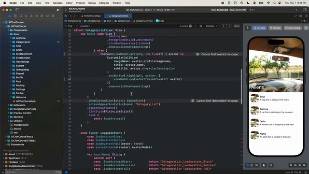The height and width of the screenshot is (174, 309).
Task: Open the Report navigator
Action: coord(53,16)
